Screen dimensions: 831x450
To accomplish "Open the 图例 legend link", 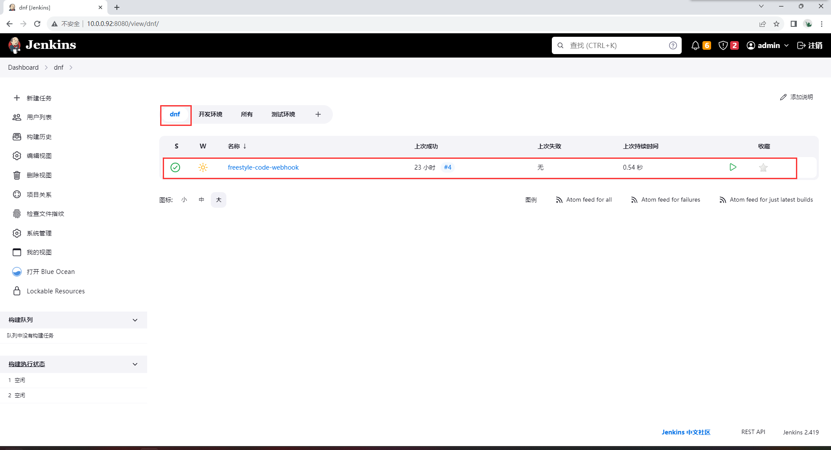I will coord(531,200).
